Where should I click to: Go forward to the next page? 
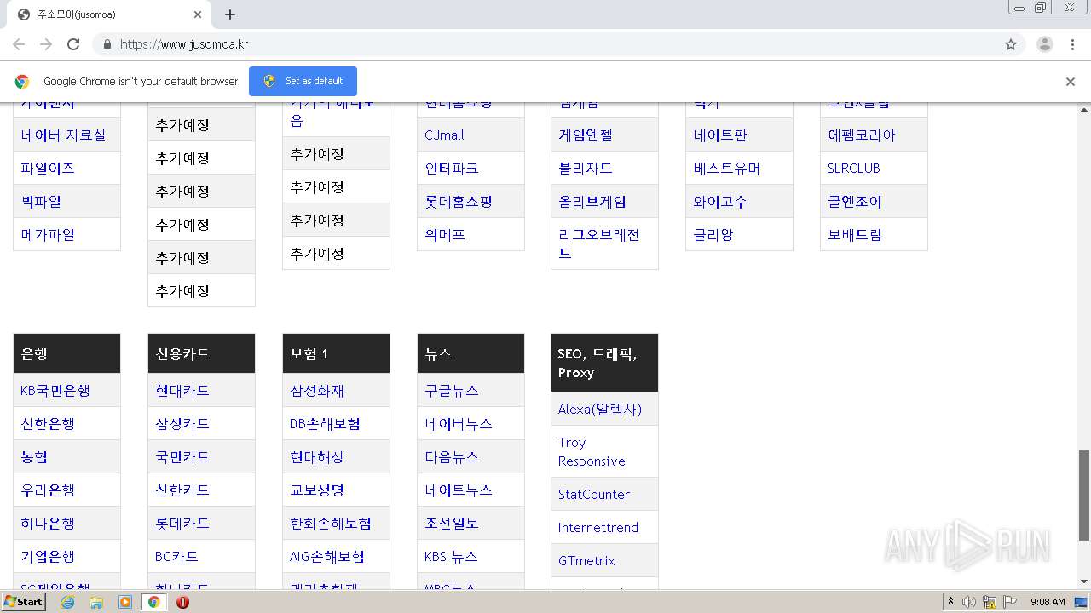pos(46,44)
